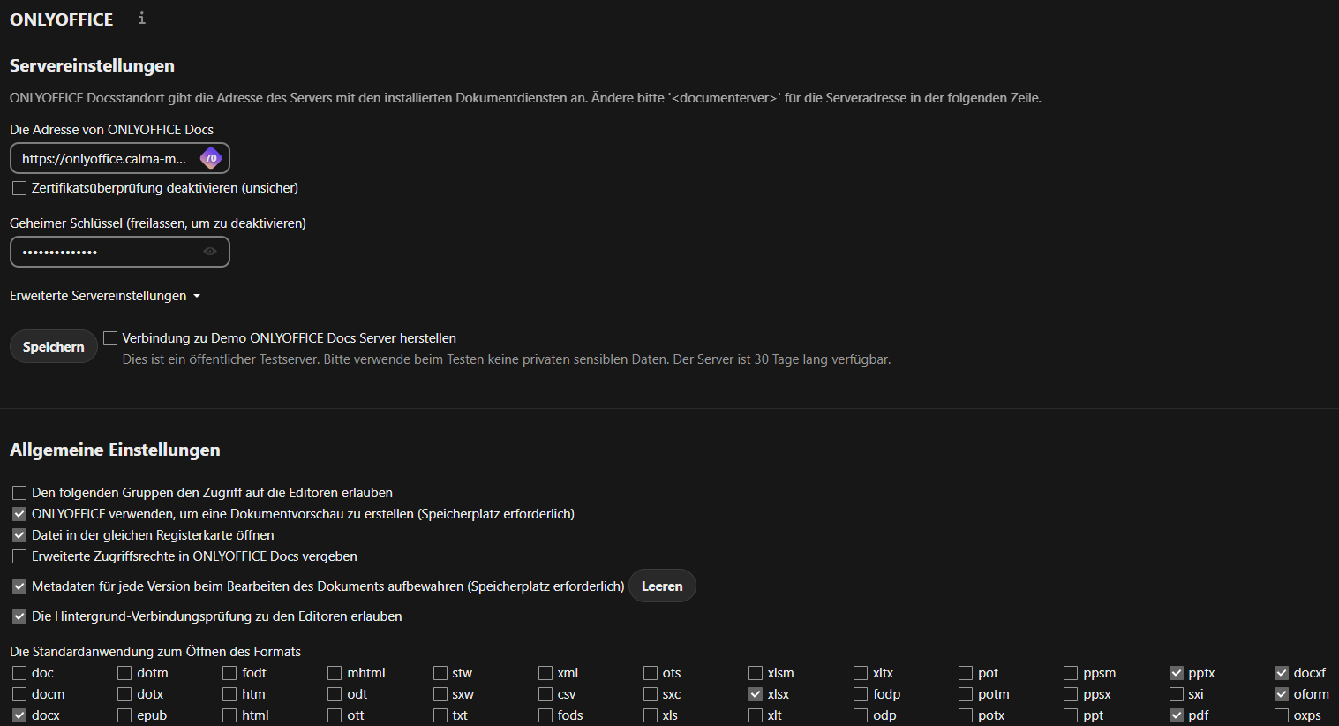This screenshot has height=726, width=1339.
Task: Check the htm format checkbox
Action: click(229, 694)
